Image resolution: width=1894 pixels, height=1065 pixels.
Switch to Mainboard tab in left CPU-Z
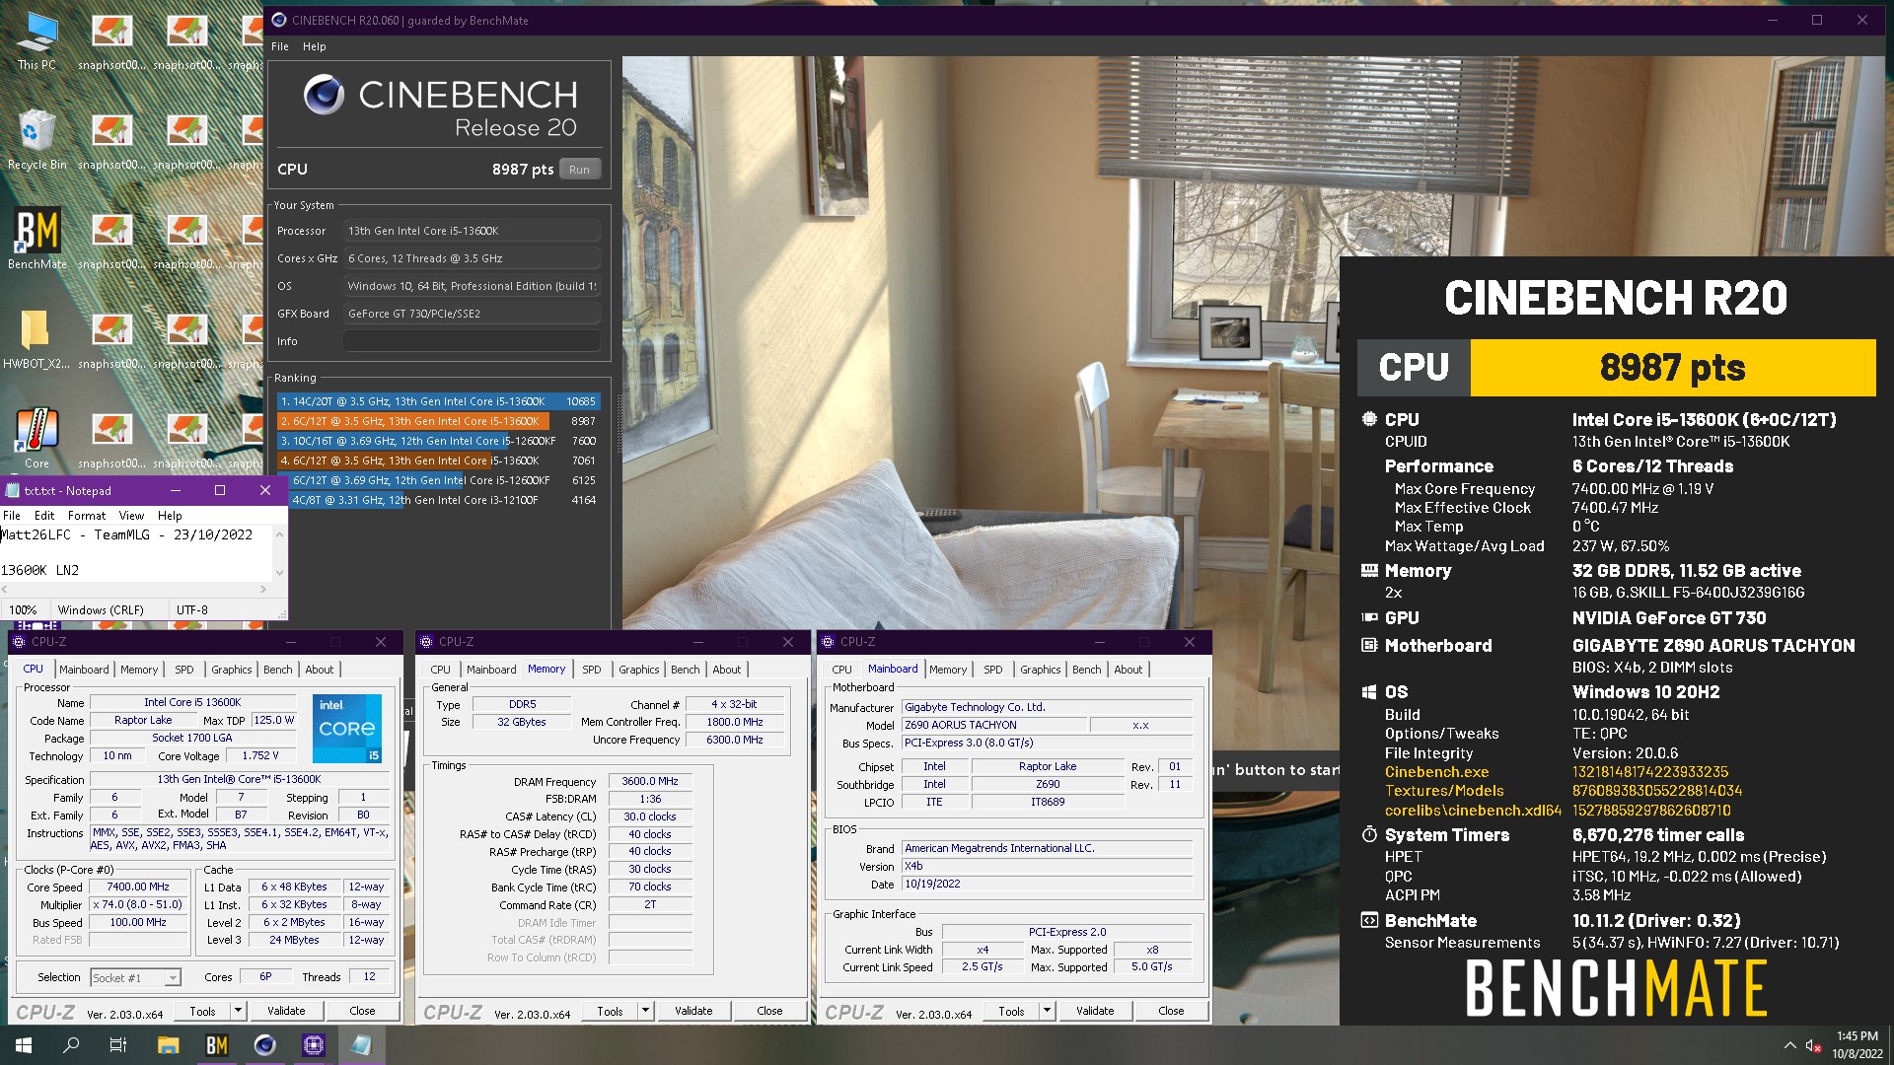click(84, 670)
